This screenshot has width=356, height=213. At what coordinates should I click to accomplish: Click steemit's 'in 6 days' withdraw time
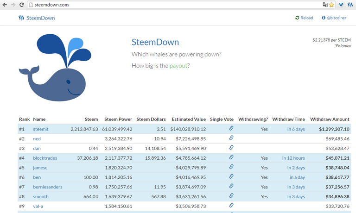[x=296, y=129]
